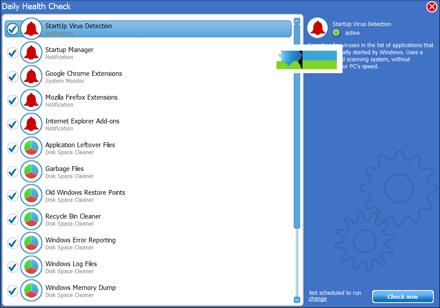Click the Check now button
This screenshot has height=308, width=440.
pyautogui.click(x=403, y=297)
